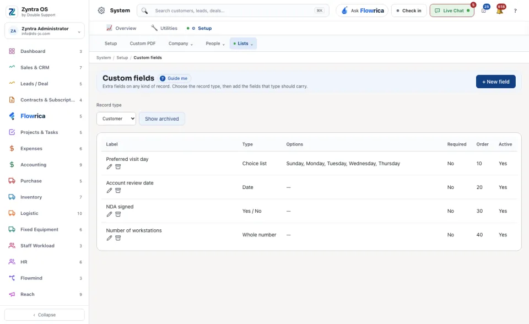Create a field with New field button
Viewport: 529px width, 324px height.
[495, 82]
